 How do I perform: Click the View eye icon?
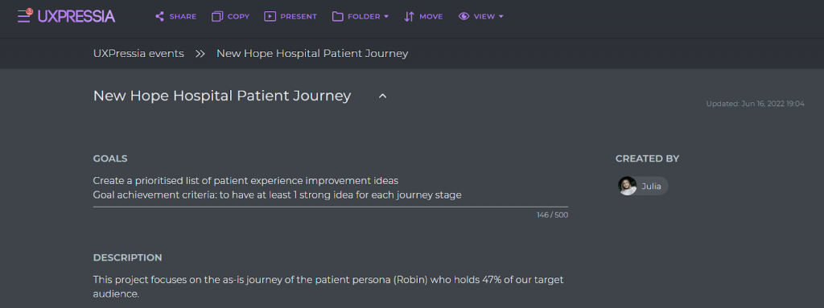tap(463, 16)
